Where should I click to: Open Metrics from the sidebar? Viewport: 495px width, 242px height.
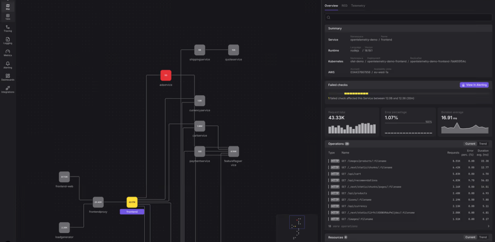point(8,53)
